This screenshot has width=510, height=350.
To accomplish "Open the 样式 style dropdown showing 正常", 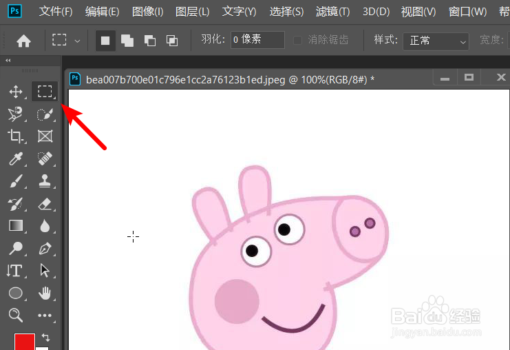I will point(436,41).
